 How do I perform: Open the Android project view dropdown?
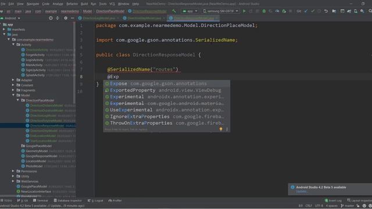click(10, 18)
